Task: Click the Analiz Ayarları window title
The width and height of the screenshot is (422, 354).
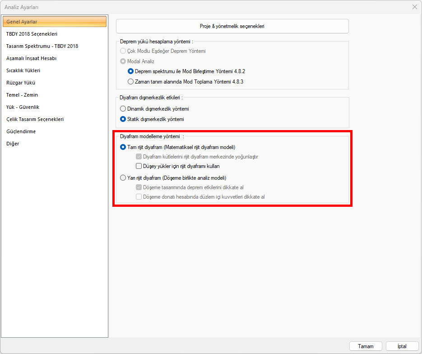Action: tap(21, 7)
